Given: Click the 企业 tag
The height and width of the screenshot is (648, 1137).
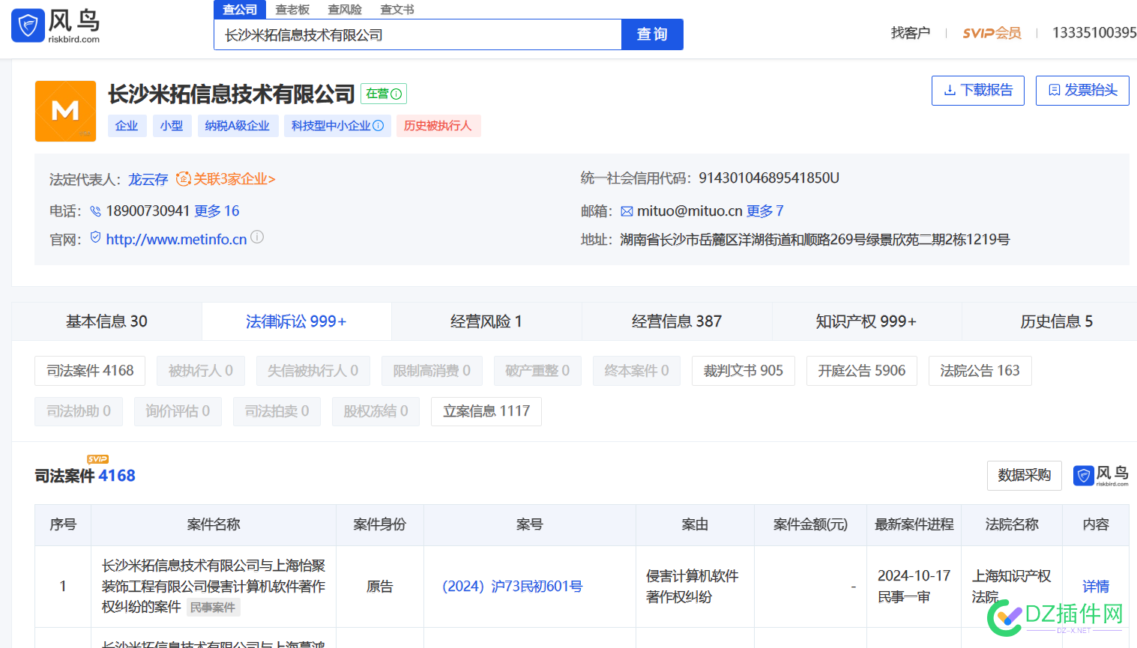Looking at the screenshot, I should point(127,126).
